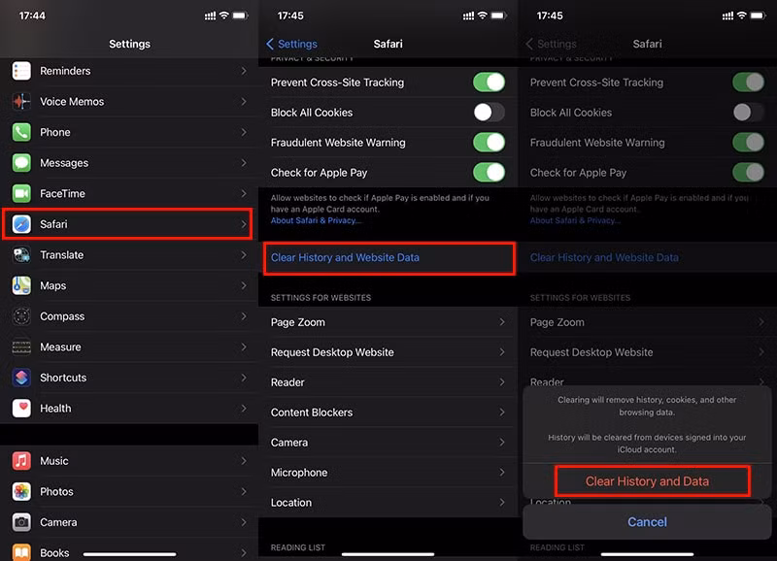777x561 pixels.
Task: Open the Photos settings row
Action: click(129, 492)
